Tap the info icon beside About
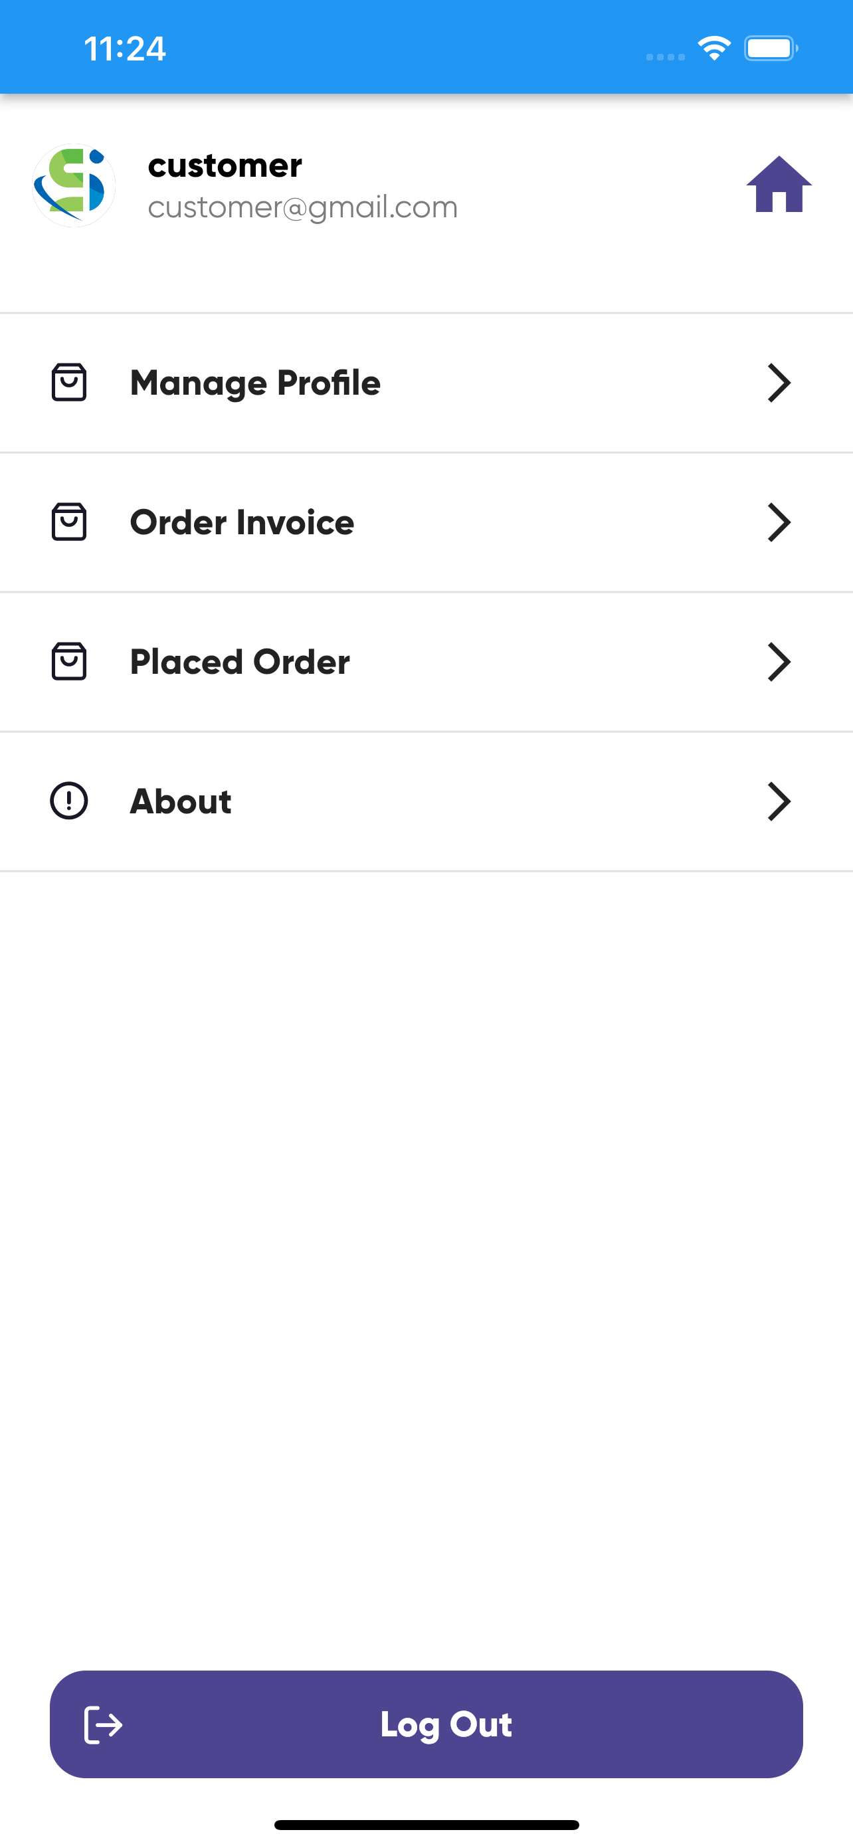This screenshot has height=1846, width=853. tap(68, 801)
